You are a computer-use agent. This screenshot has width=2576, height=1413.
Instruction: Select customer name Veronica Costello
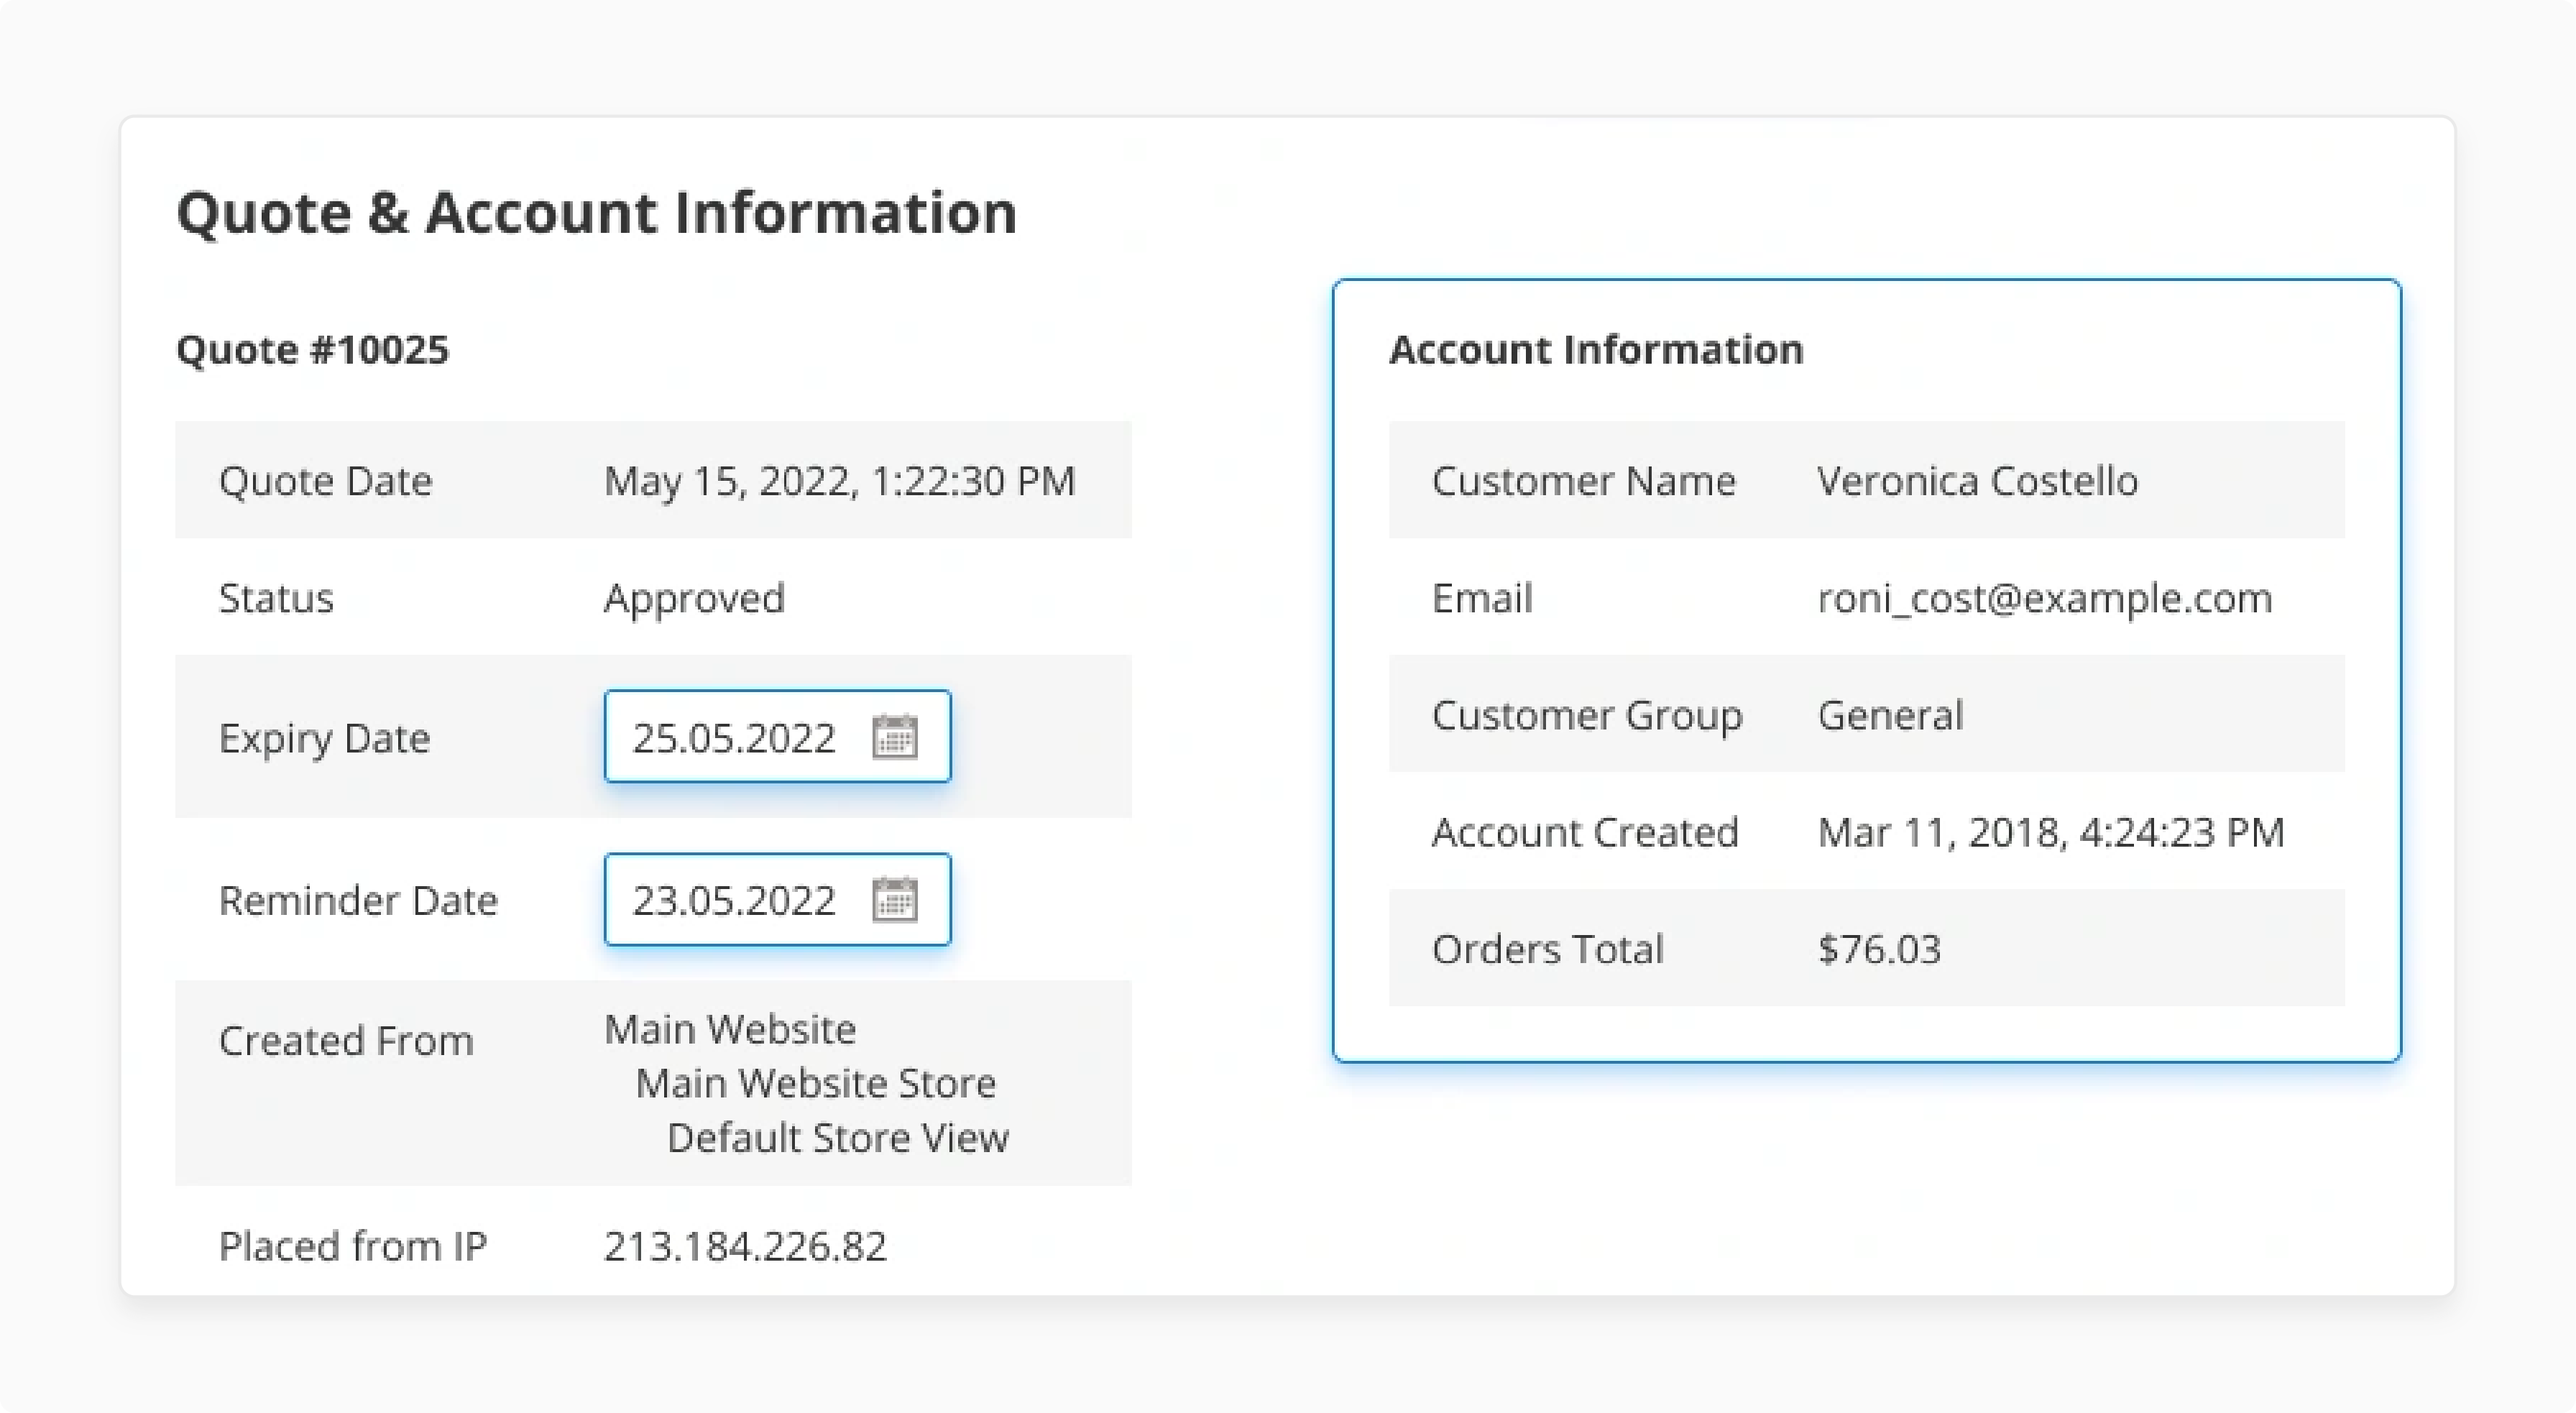pyautogui.click(x=1978, y=481)
